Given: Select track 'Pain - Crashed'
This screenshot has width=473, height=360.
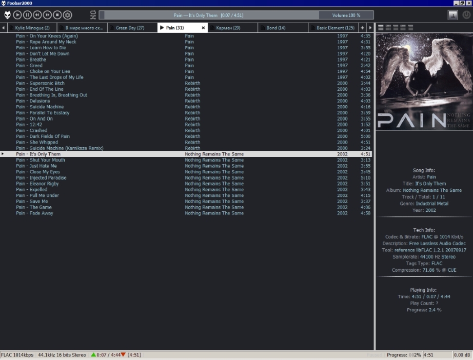Looking at the screenshot, I should pyautogui.click(x=186, y=131).
